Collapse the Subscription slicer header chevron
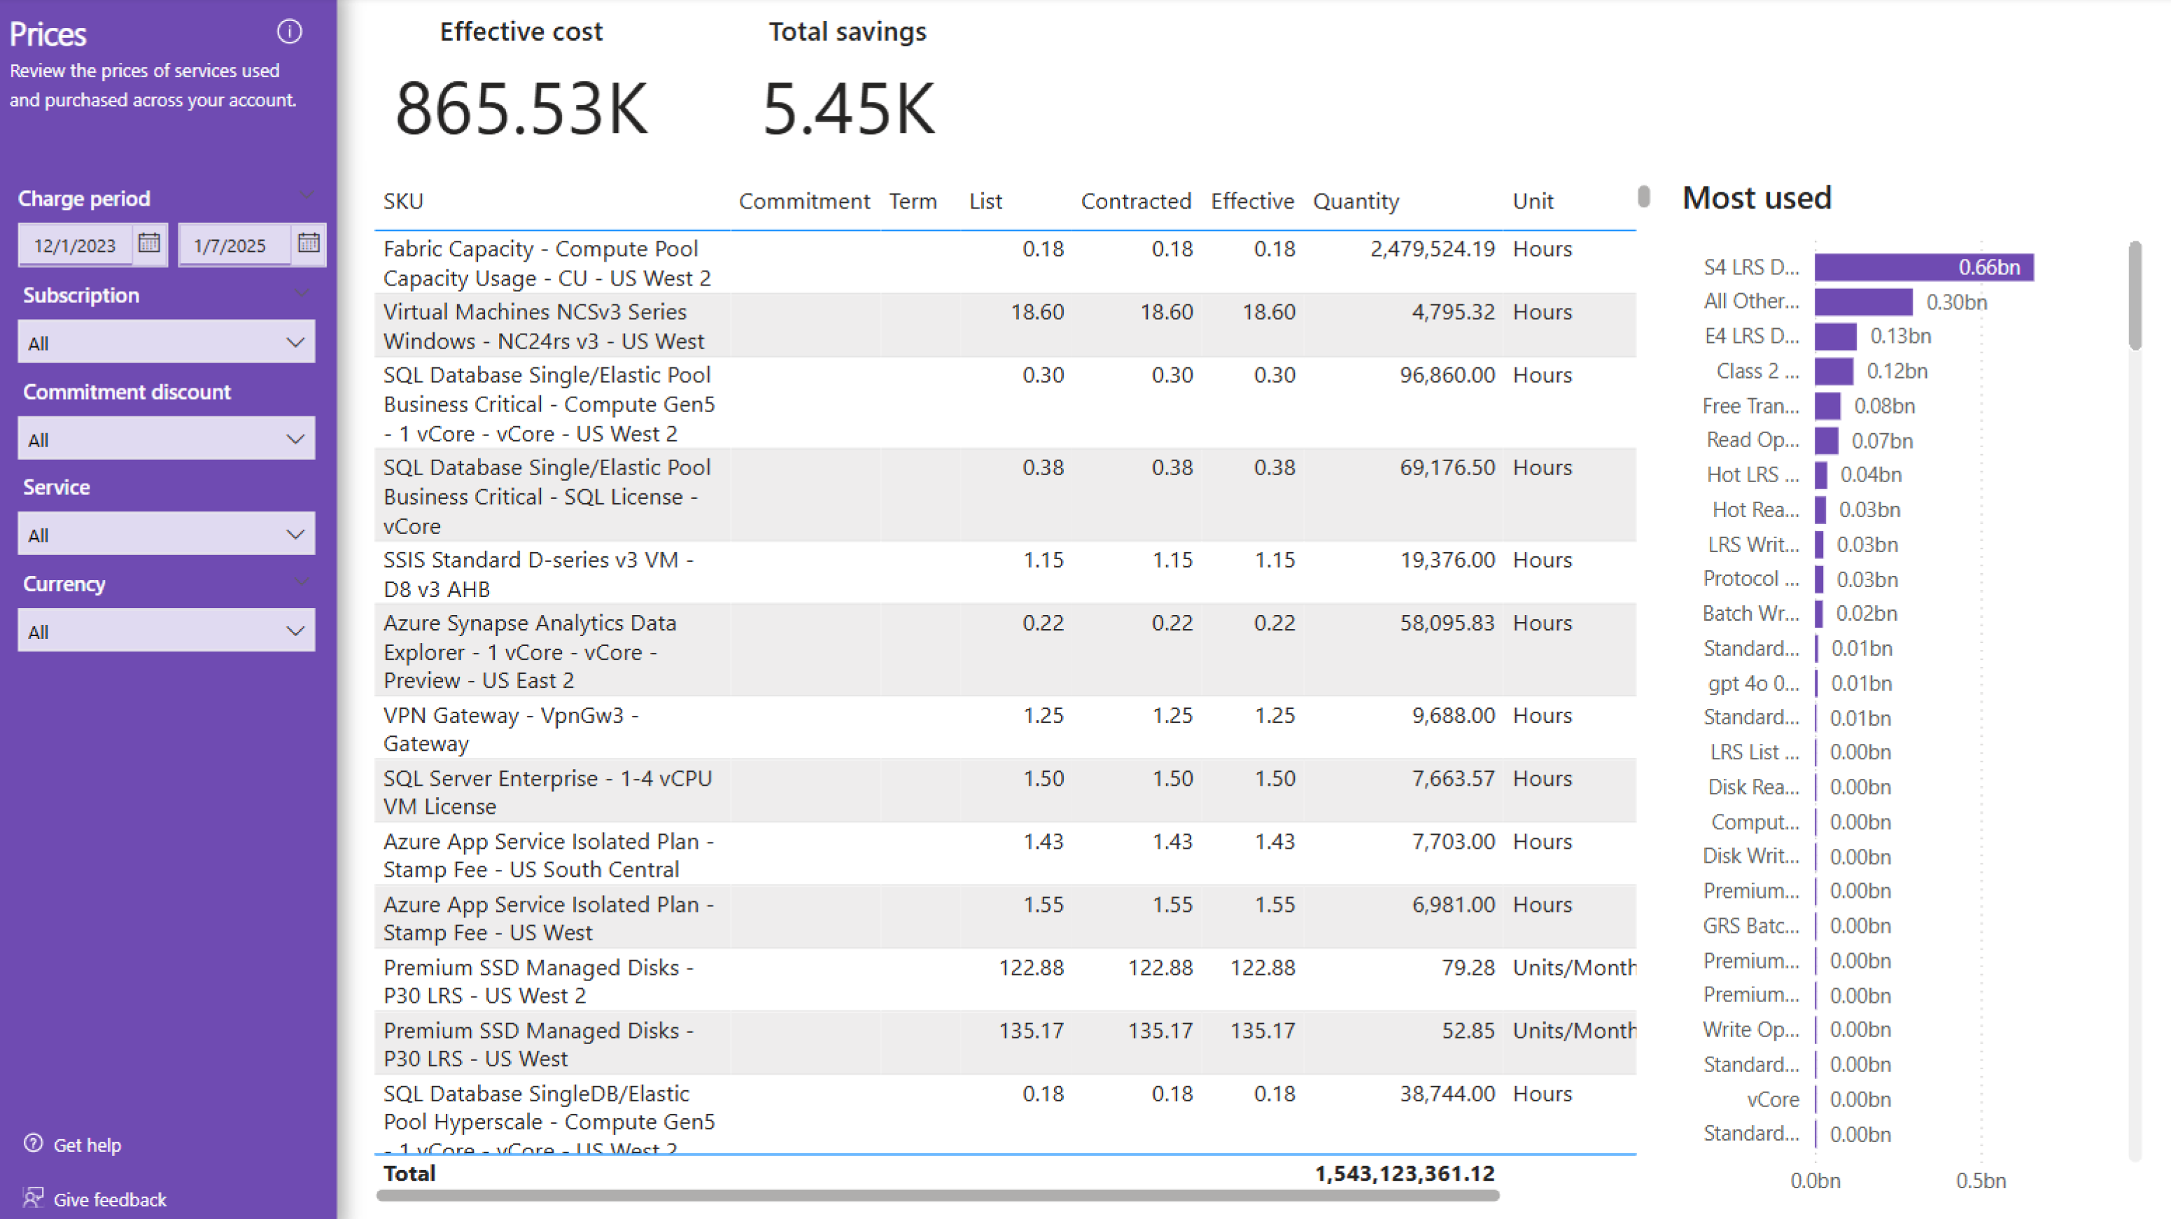This screenshot has width=2171, height=1219. [x=302, y=293]
